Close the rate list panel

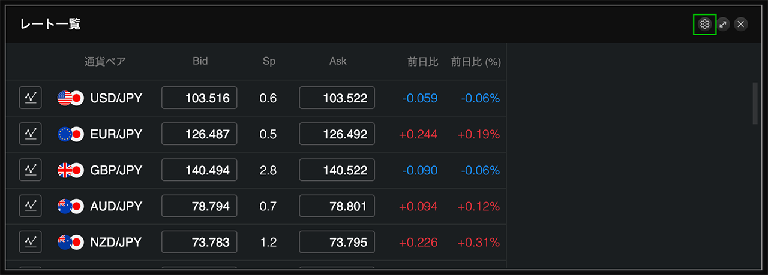(x=741, y=24)
